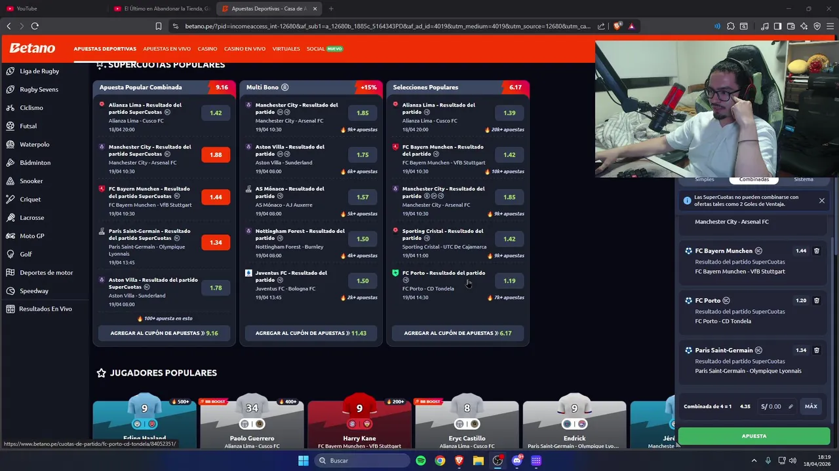Go to Apuestas En Vivo section
The height and width of the screenshot is (471, 839).
(x=166, y=49)
